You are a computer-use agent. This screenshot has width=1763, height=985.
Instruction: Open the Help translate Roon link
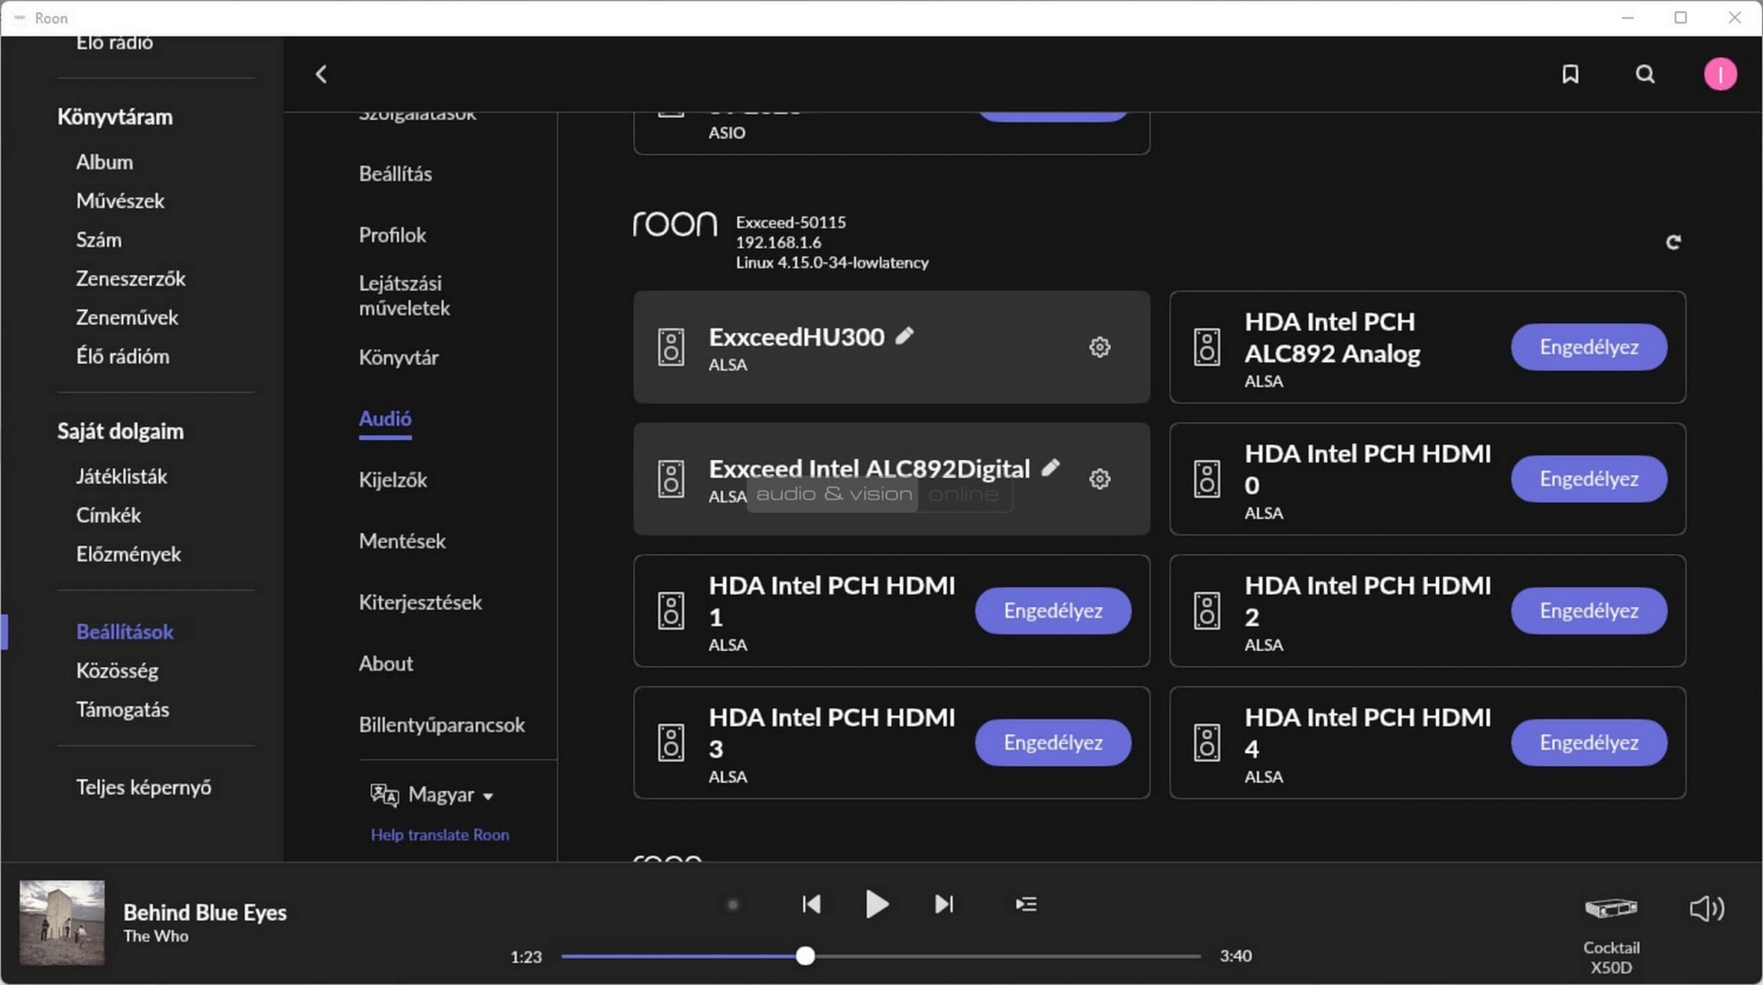pos(440,834)
